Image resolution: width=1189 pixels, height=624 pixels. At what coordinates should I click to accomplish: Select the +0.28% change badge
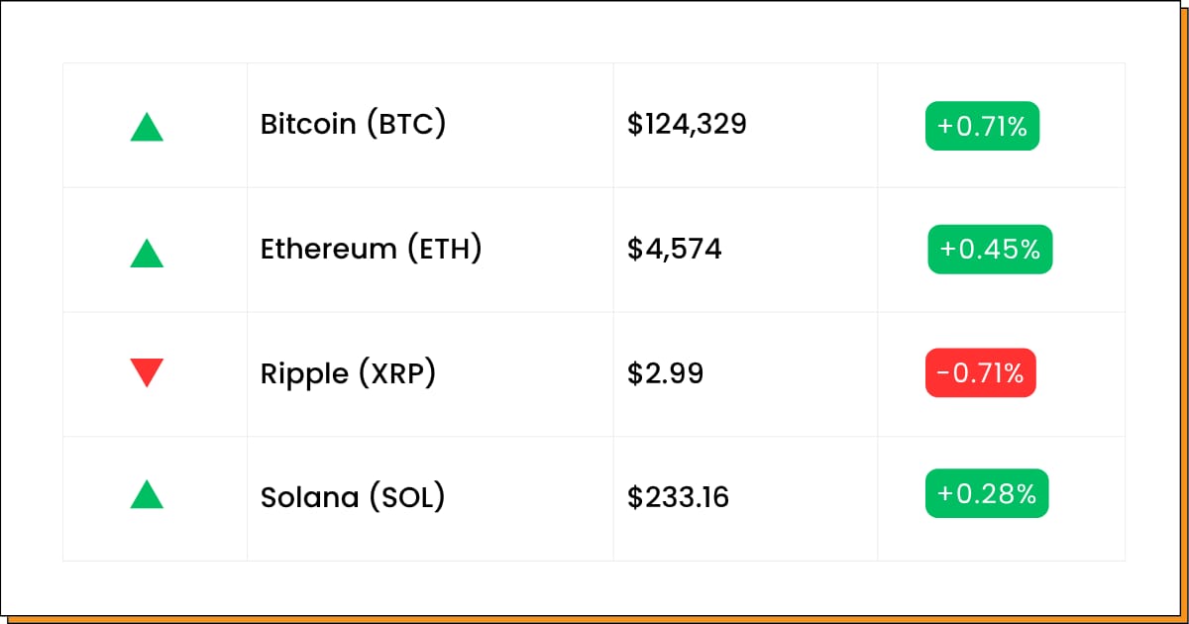point(987,493)
